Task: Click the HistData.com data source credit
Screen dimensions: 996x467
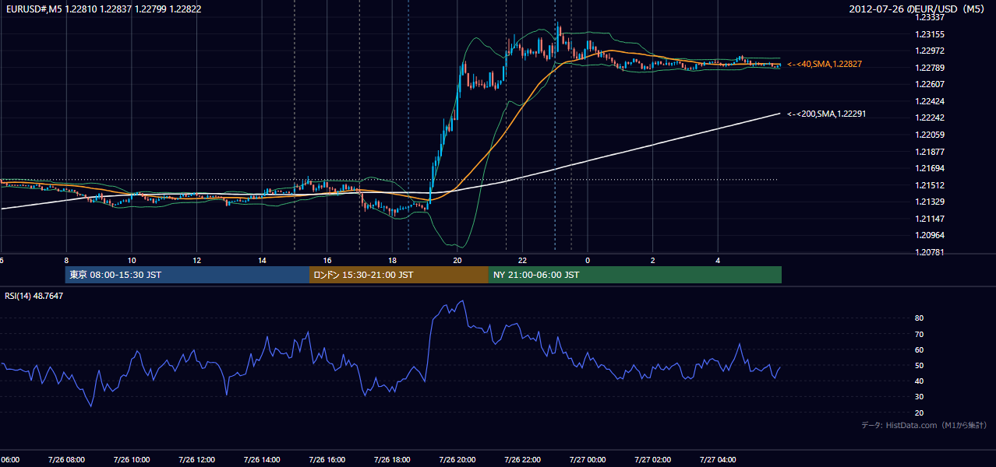Action: (924, 425)
